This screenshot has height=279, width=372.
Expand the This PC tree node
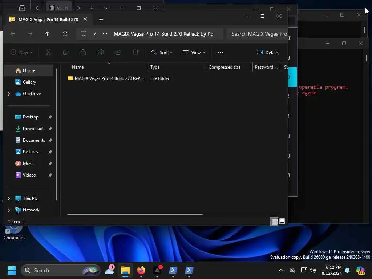point(9,198)
